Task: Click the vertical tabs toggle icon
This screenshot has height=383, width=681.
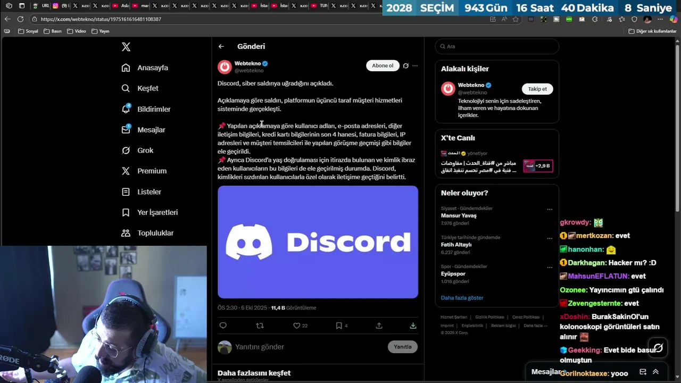Action: click(x=21, y=6)
